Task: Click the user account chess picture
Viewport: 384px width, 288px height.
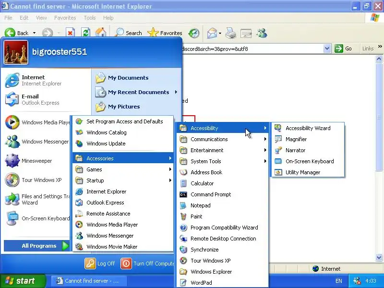Action: 16,52
